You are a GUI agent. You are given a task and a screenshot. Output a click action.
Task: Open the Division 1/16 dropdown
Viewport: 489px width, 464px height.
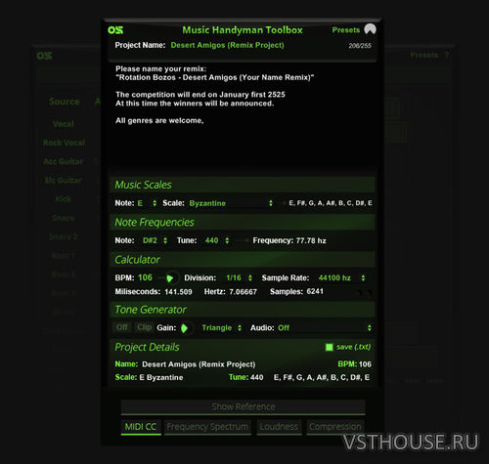pos(239,277)
